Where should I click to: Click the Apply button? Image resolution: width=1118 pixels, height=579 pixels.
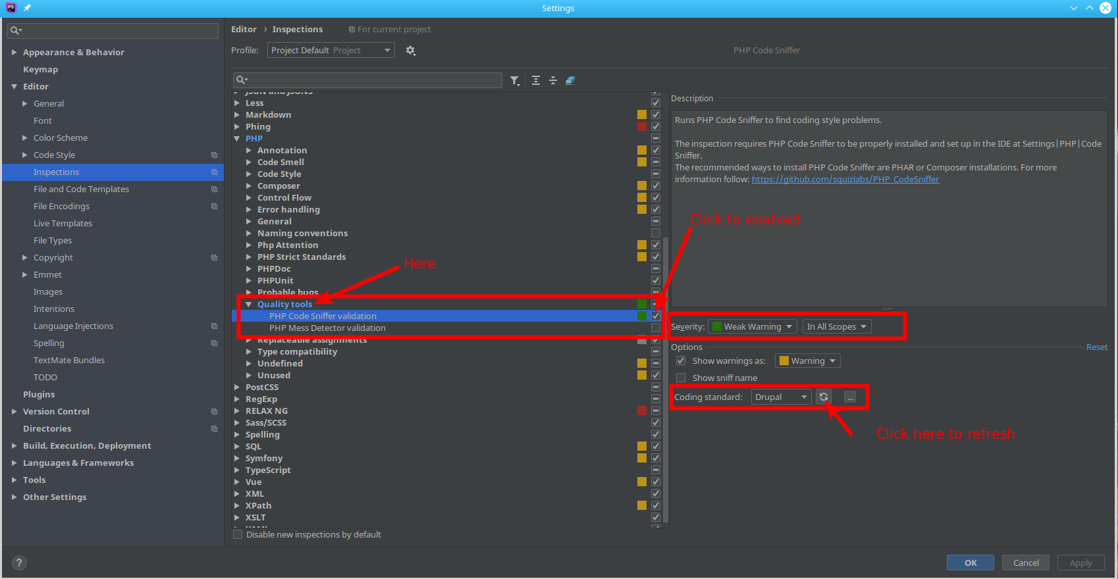point(1080,563)
